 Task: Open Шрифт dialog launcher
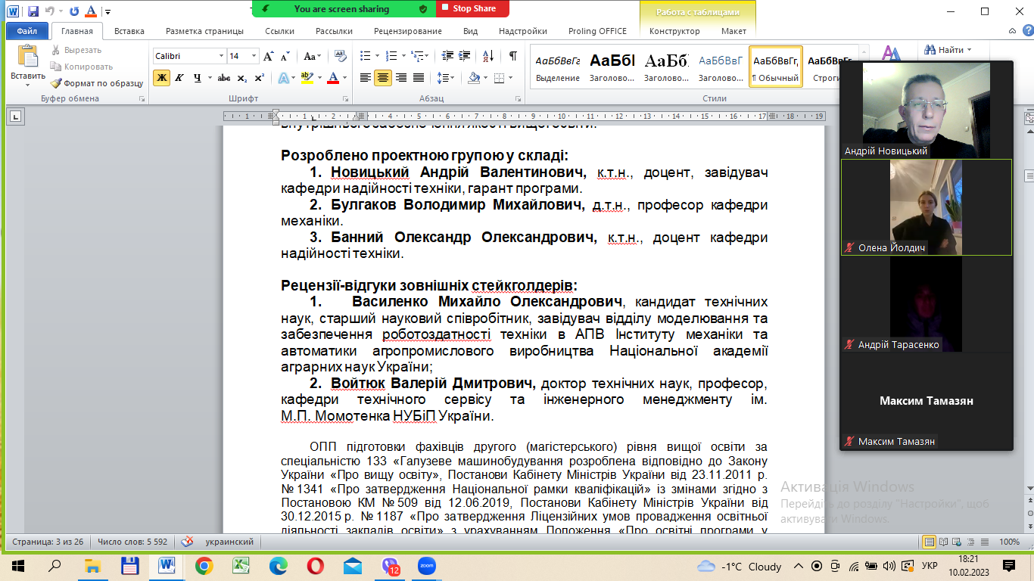click(346, 99)
